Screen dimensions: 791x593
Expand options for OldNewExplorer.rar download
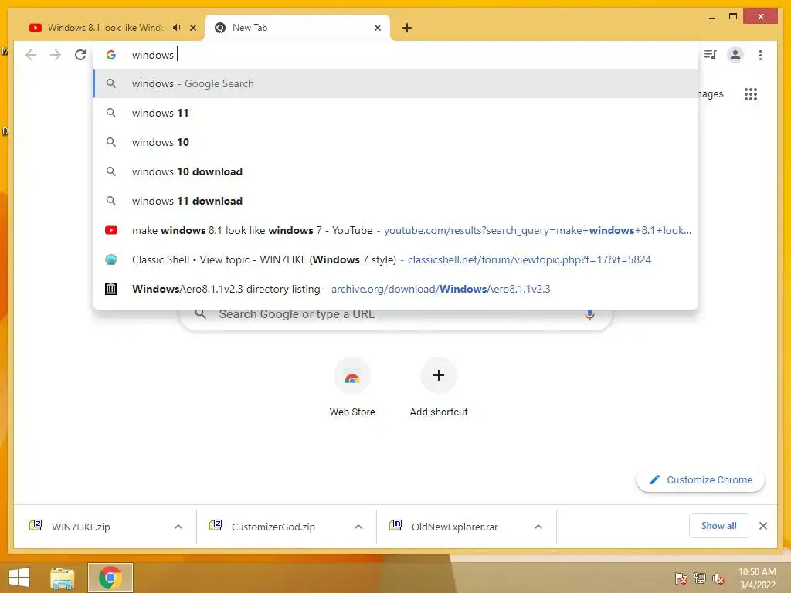point(538,527)
